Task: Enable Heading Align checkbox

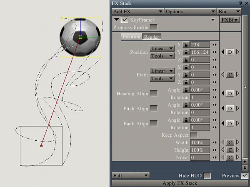Action: pos(154,93)
